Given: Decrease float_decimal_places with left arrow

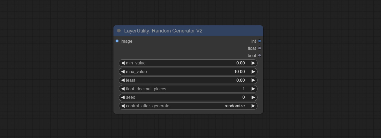Looking at the screenshot, I should [x=123, y=89].
